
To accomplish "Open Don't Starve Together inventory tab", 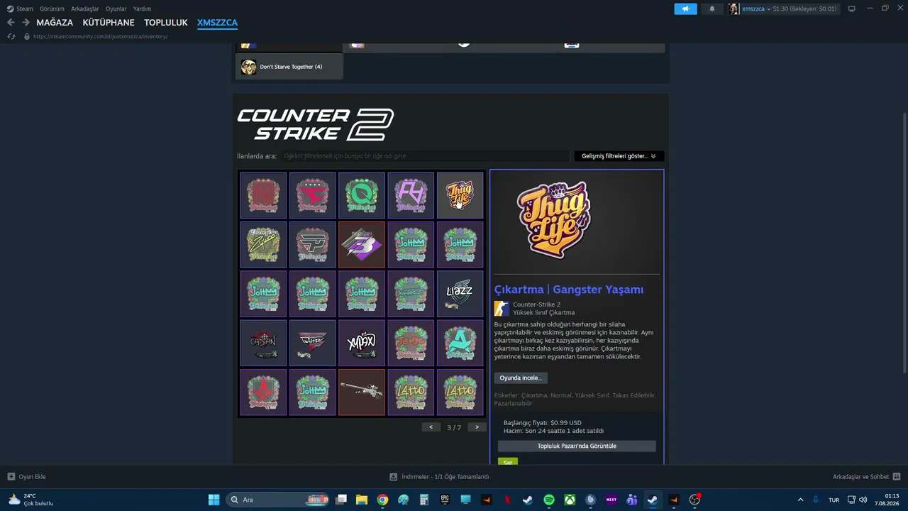I will click(x=289, y=67).
